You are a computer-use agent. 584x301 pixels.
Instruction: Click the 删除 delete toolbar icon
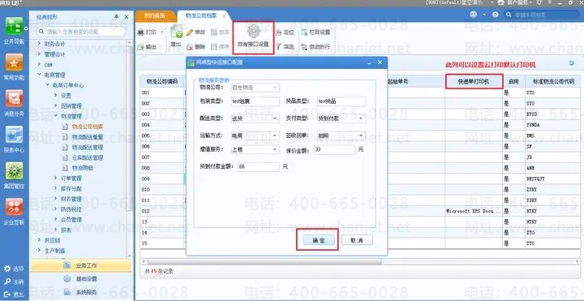189,47
